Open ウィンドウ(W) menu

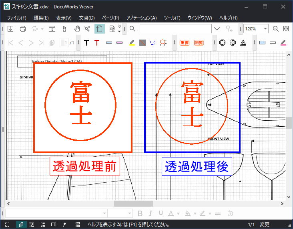pos(200,18)
